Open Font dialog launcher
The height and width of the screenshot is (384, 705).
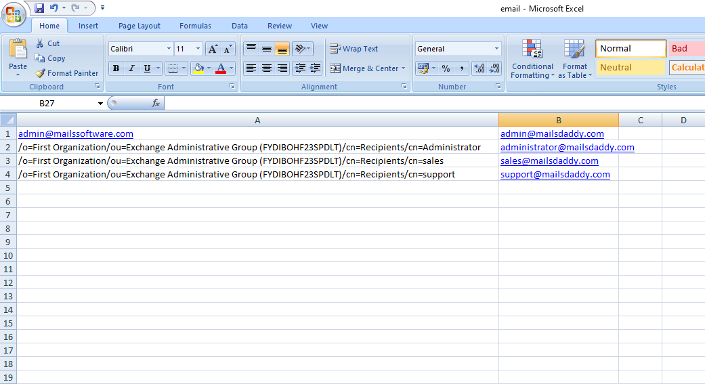coord(232,86)
